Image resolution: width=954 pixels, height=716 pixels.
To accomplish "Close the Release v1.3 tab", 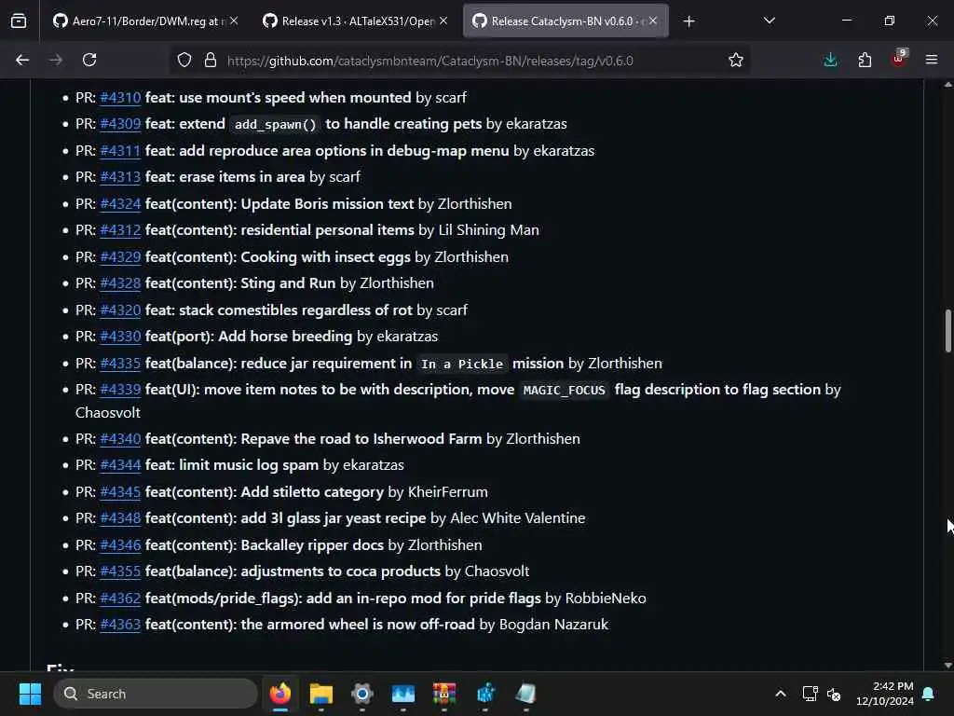I will tap(443, 21).
